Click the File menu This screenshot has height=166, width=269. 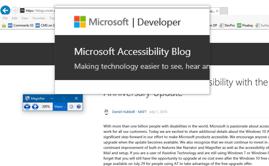tap(5, 18)
